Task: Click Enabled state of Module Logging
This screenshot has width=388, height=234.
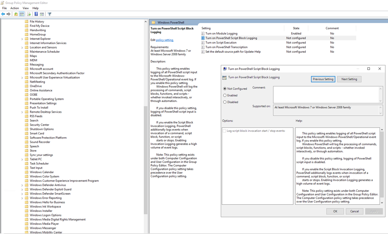Action: 296,34
